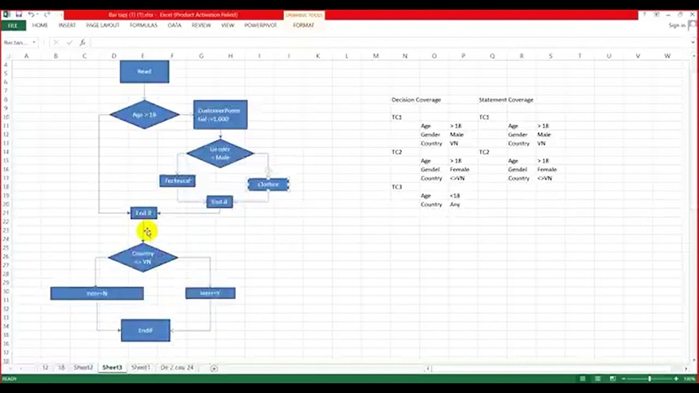Select the Gender = Male decision diamond
This screenshot has width=699, height=393.
[220, 153]
